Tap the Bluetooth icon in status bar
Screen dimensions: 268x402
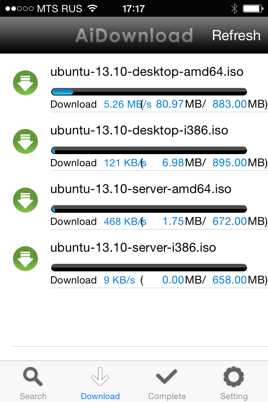point(234,8)
